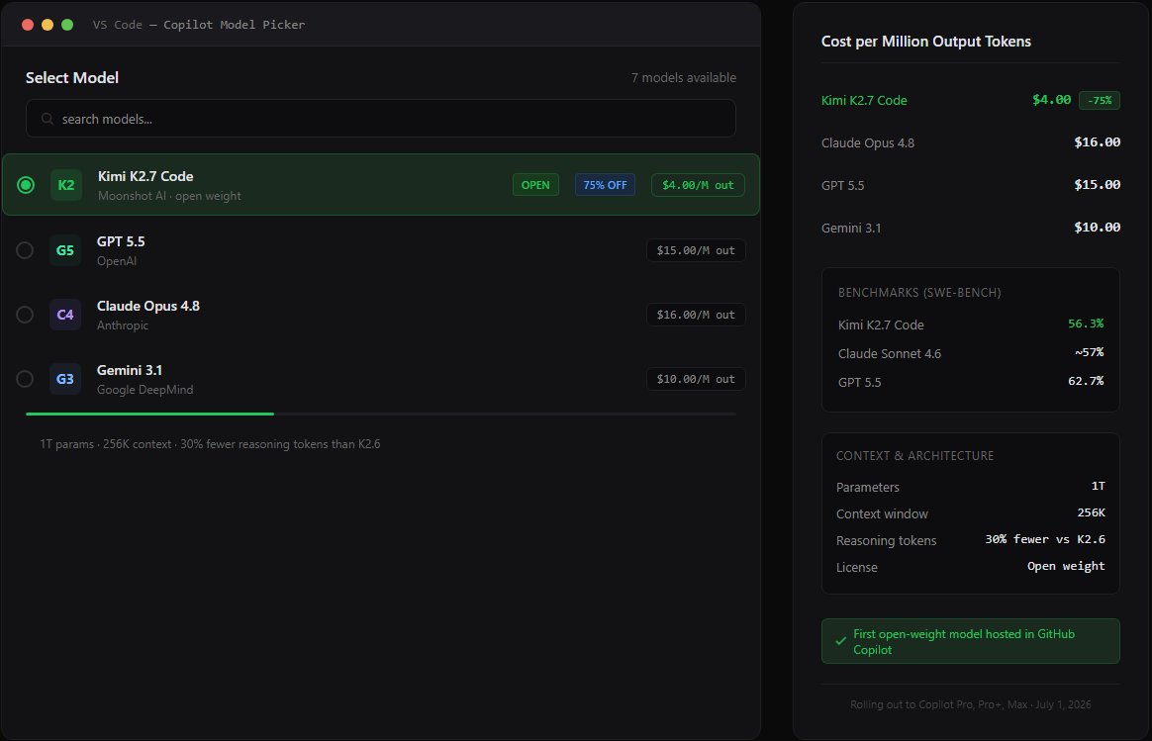Image resolution: width=1152 pixels, height=741 pixels.
Task: Select the Gemini 3.1 radio button
Action: pyautogui.click(x=25, y=379)
